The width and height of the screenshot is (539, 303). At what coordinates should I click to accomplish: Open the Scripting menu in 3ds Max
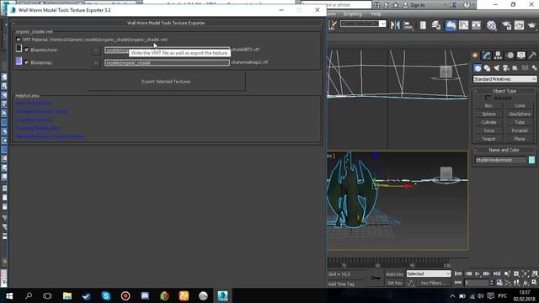(x=352, y=13)
